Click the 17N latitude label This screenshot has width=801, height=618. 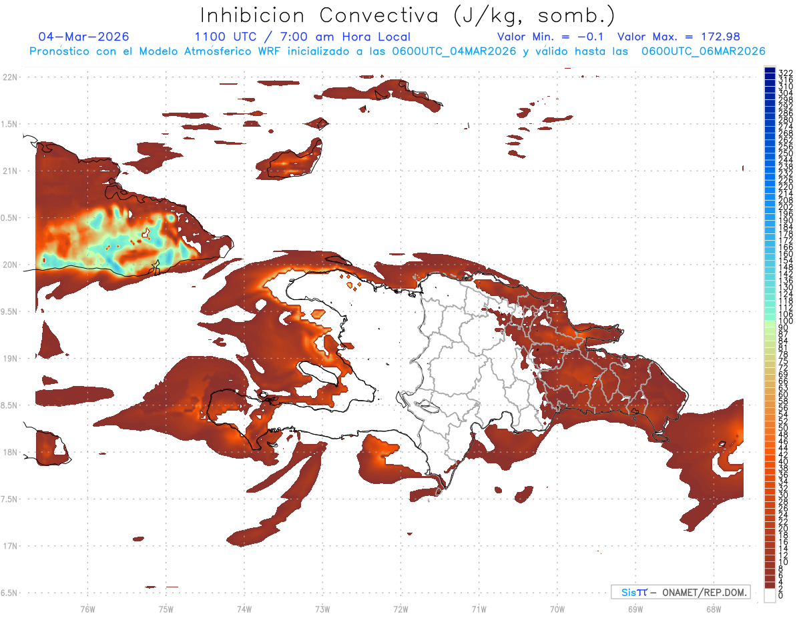click(x=11, y=546)
